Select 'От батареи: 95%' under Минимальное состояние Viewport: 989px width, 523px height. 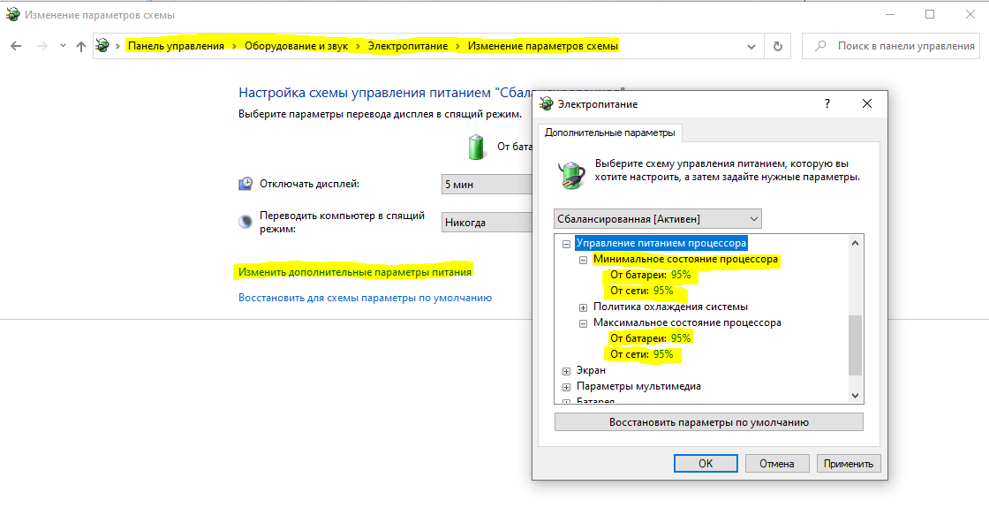pos(650,275)
